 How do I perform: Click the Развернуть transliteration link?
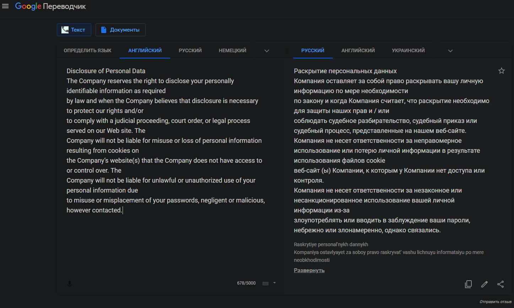click(309, 270)
